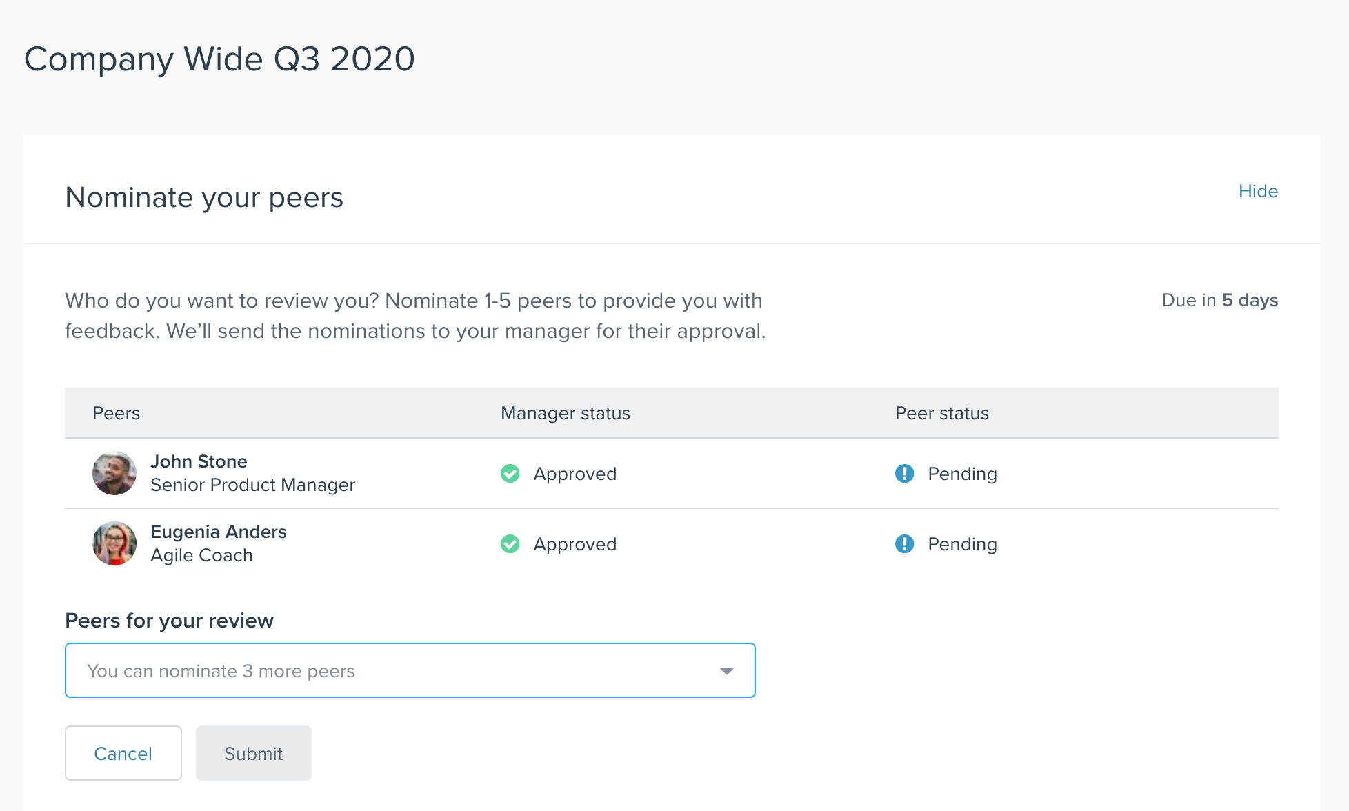
Task: Click the 'Senior Product Manager' title text
Action: pyautogui.click(x=253, y=485)
